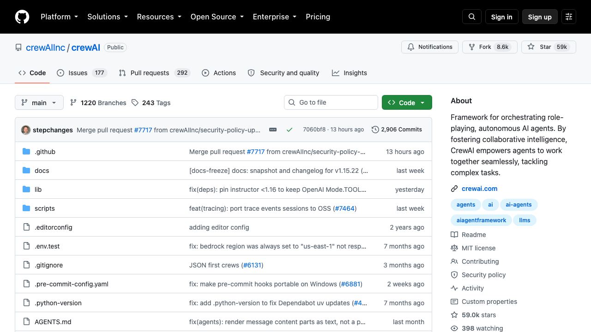Click the docs folder icon
This screenshot has height=332, width=591.
26,171
